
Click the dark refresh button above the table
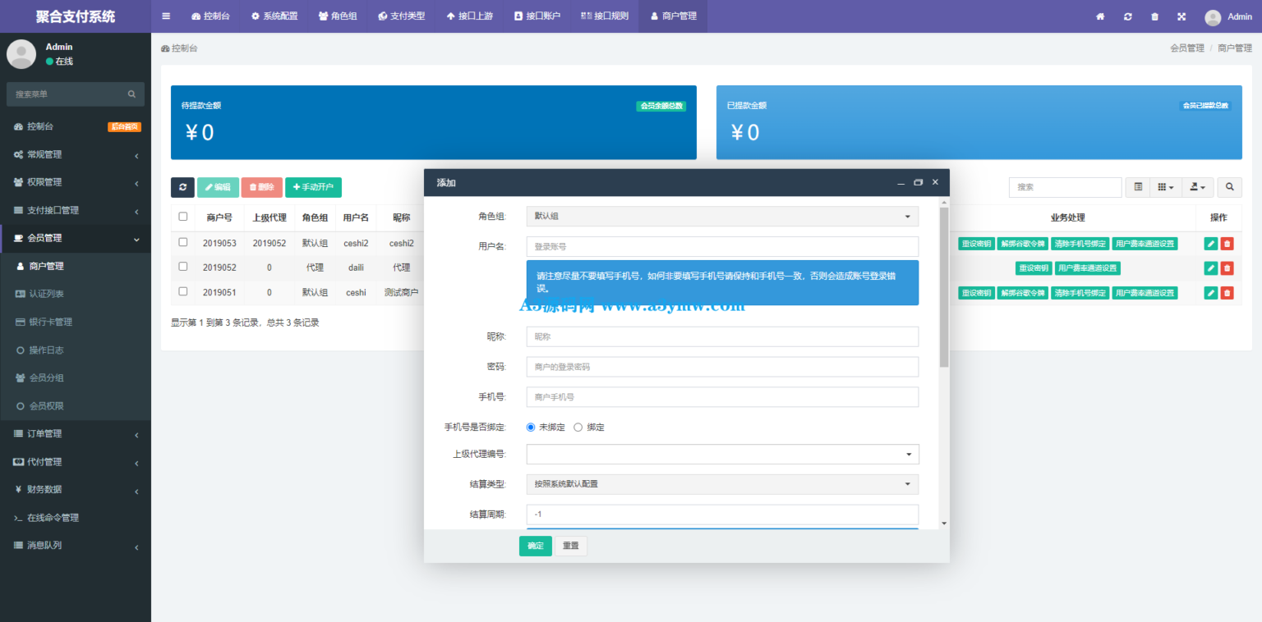pos(182,187)
